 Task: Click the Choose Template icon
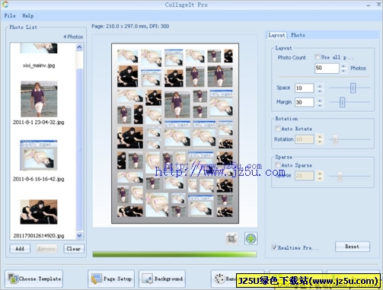[x=12, y=279]
